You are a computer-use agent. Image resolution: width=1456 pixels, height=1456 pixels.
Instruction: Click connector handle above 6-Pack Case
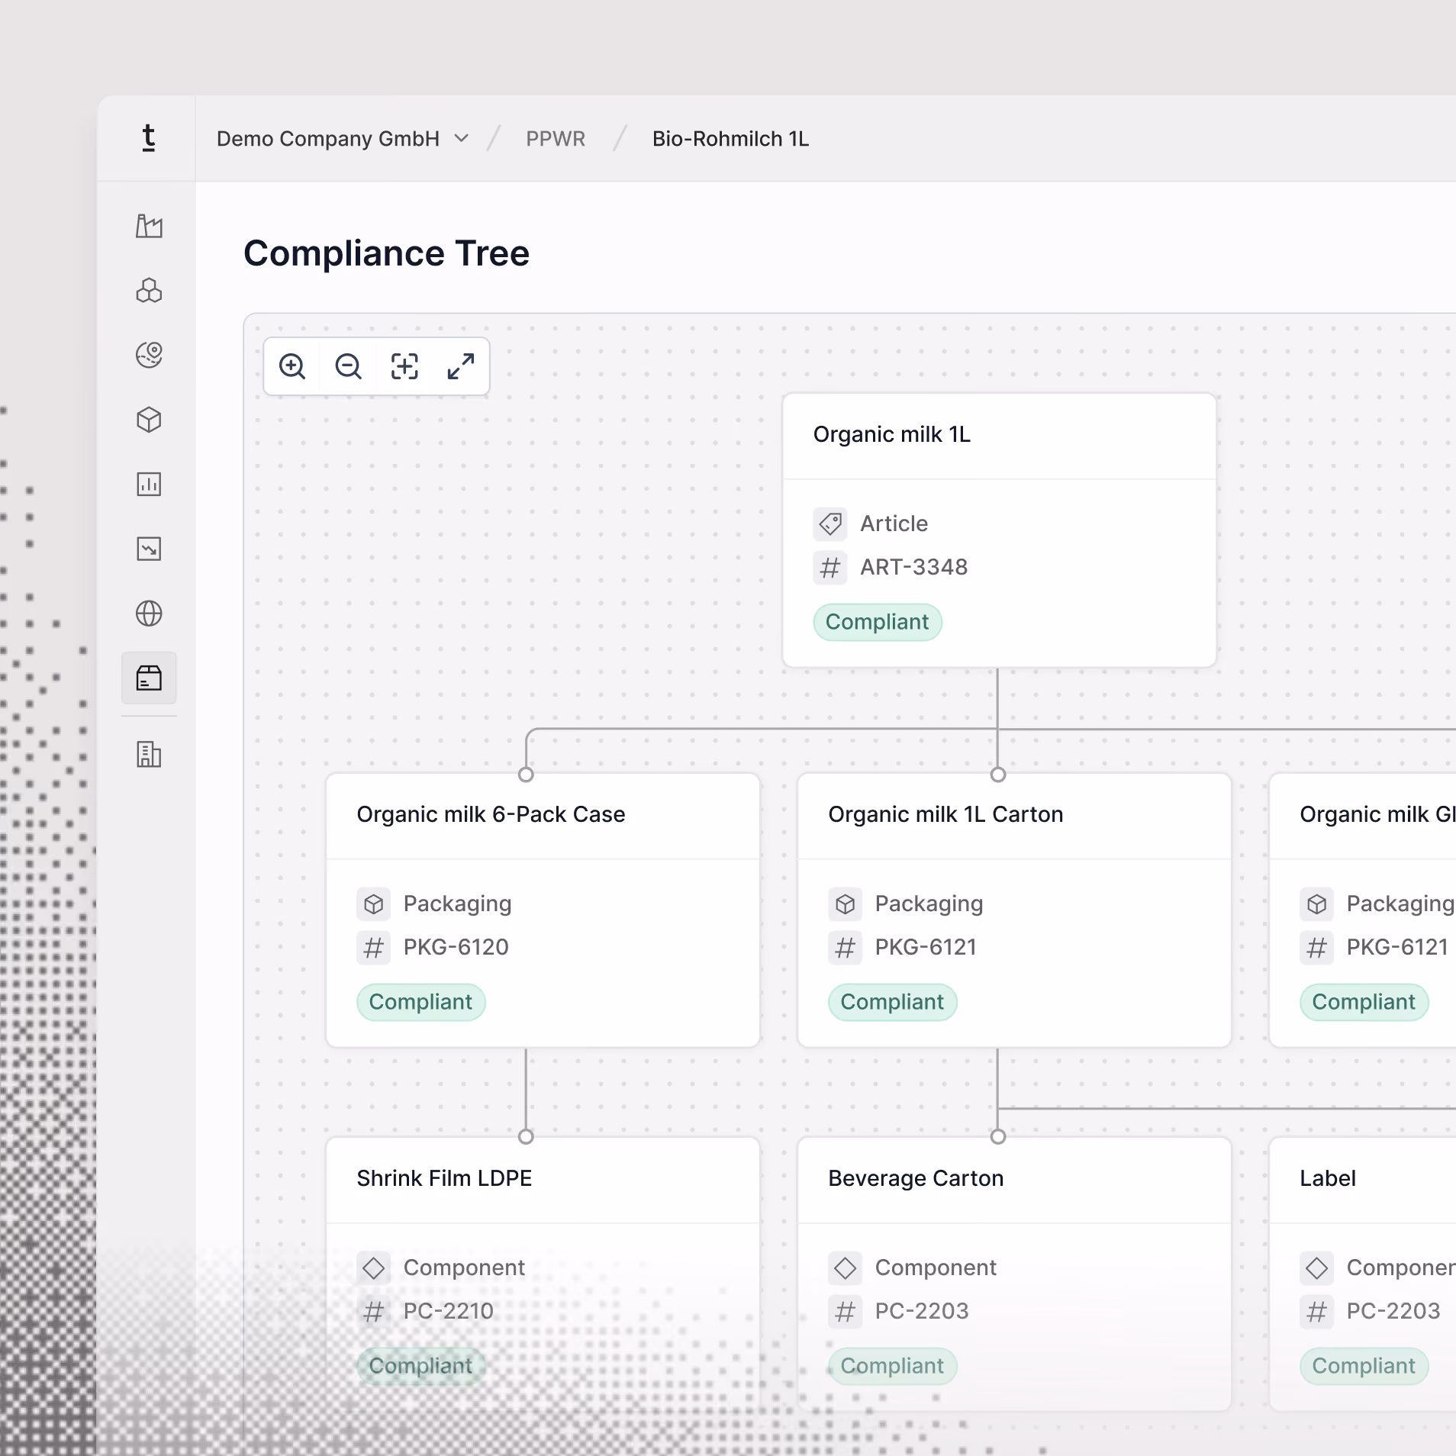pyautogui.click(x=526, y=775)
